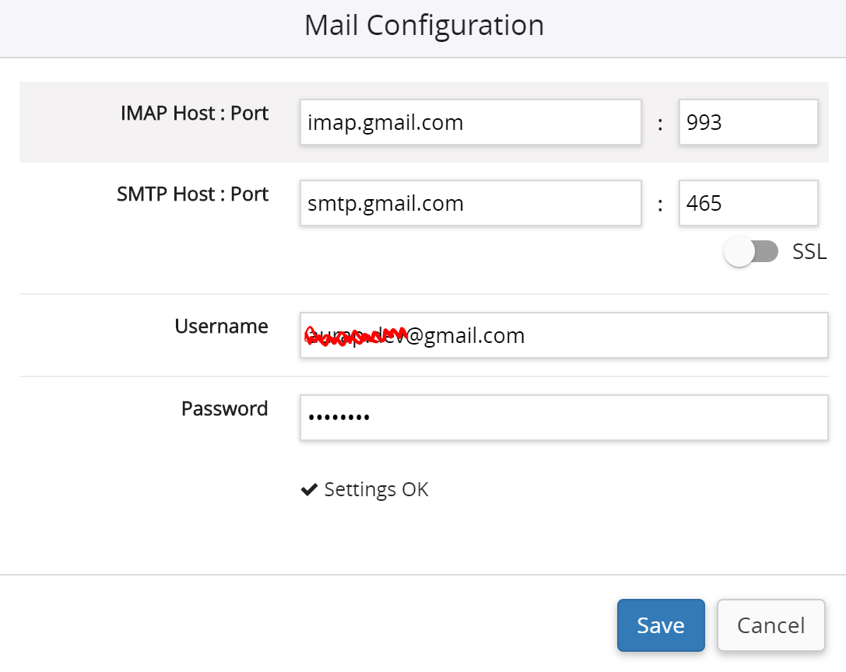
Task: Click the IMAP port field showing 993
Action: pyautogui.click(x=748, y=122)
